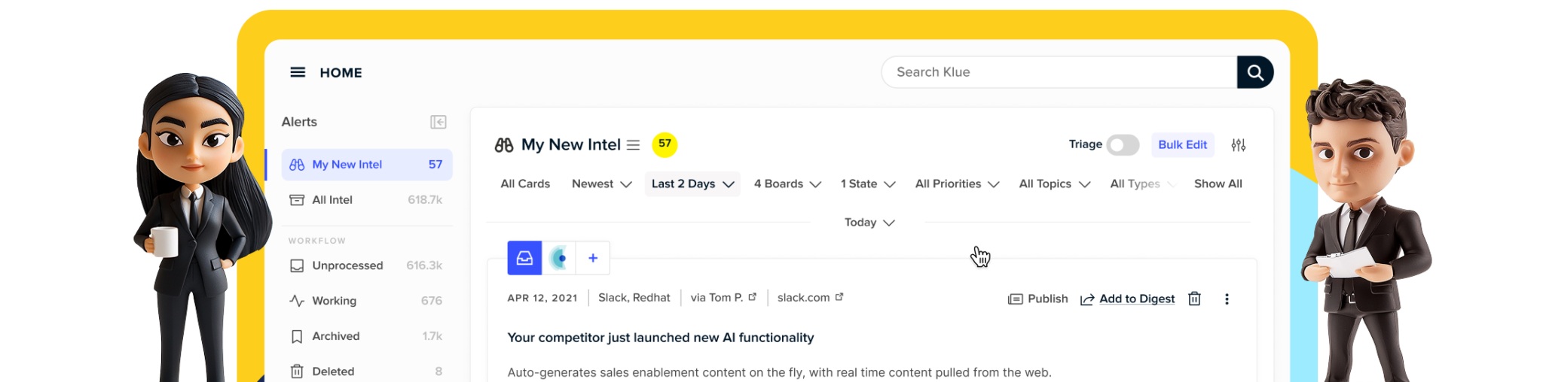Image resolution: width=1543 pixels, height=382 pixels.
Task: Expand the All Priorities filter
Action: [x=956, y=184]
